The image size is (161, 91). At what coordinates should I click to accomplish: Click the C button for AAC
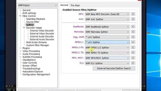(133, 19)
